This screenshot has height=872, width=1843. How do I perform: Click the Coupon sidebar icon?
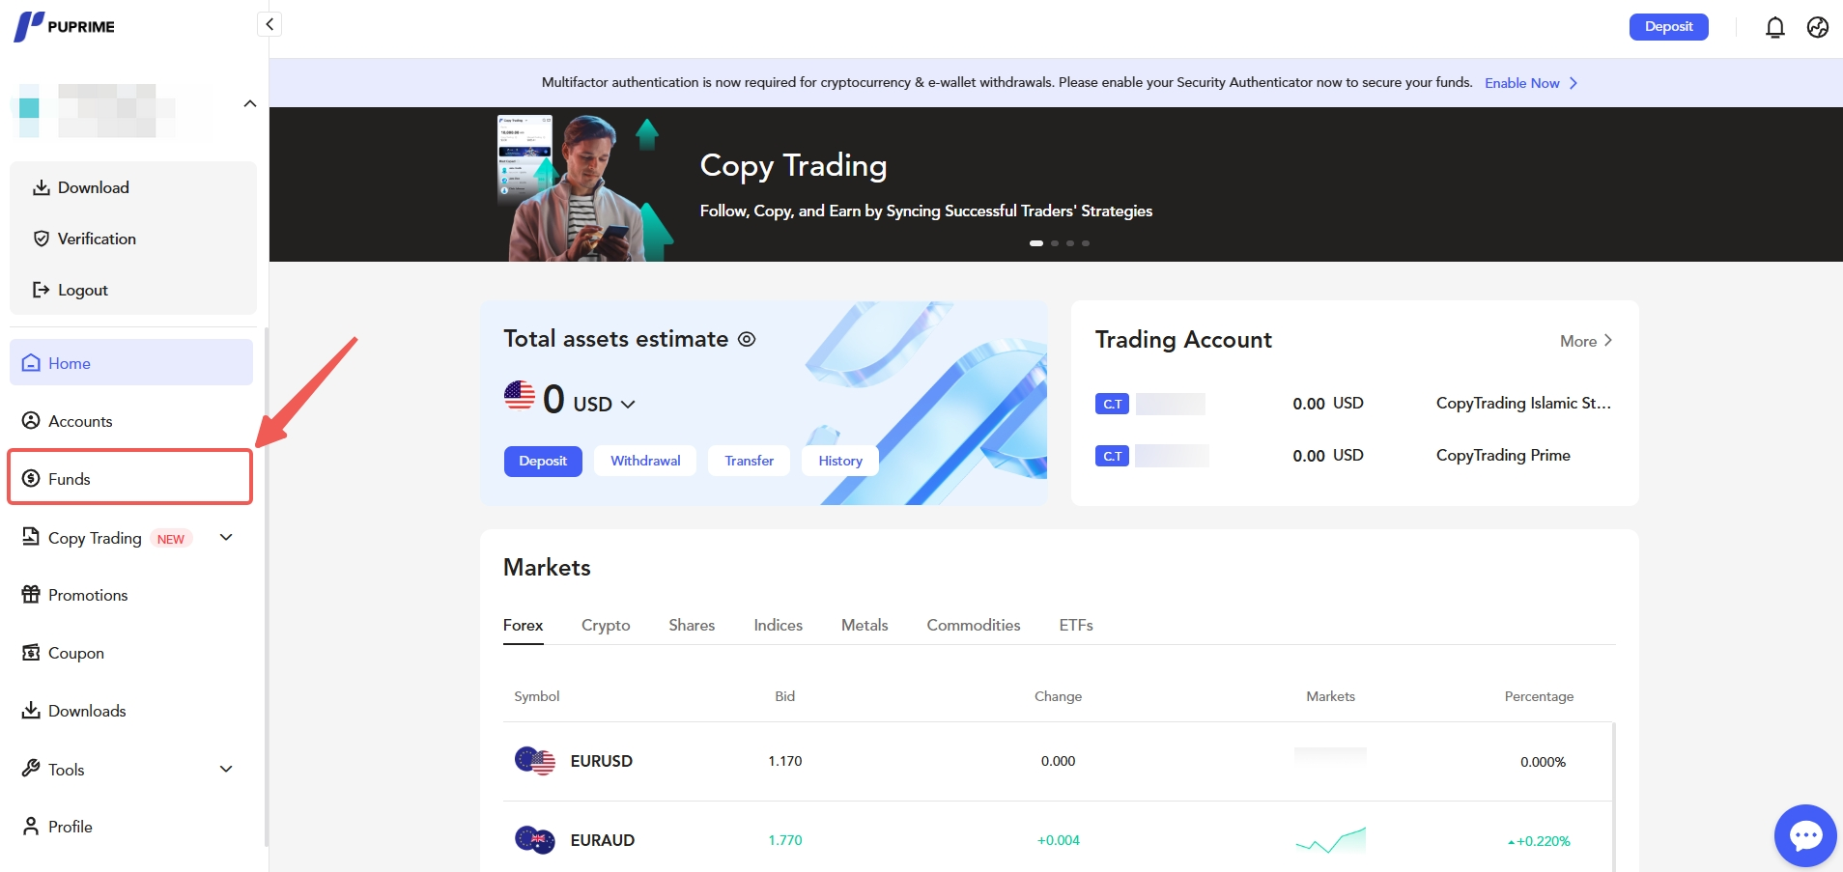click(x=31, y=653)
